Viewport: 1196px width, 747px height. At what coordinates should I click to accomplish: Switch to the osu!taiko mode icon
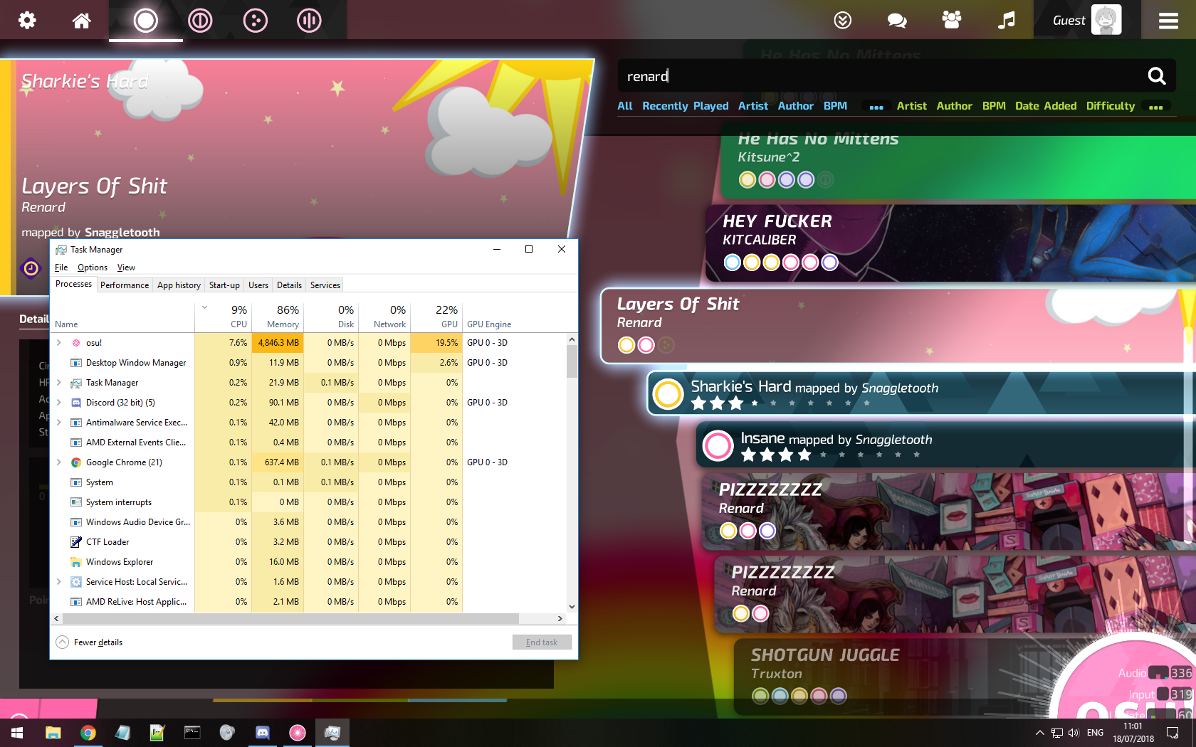(x=200, y=20)
